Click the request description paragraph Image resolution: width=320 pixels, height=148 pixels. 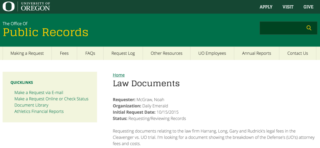(x=214, y=137)
